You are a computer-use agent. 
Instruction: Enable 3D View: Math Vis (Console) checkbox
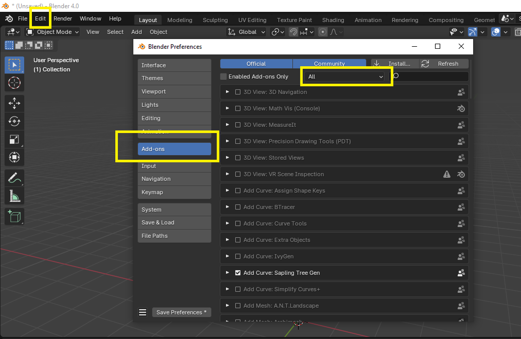click(238, 108)
